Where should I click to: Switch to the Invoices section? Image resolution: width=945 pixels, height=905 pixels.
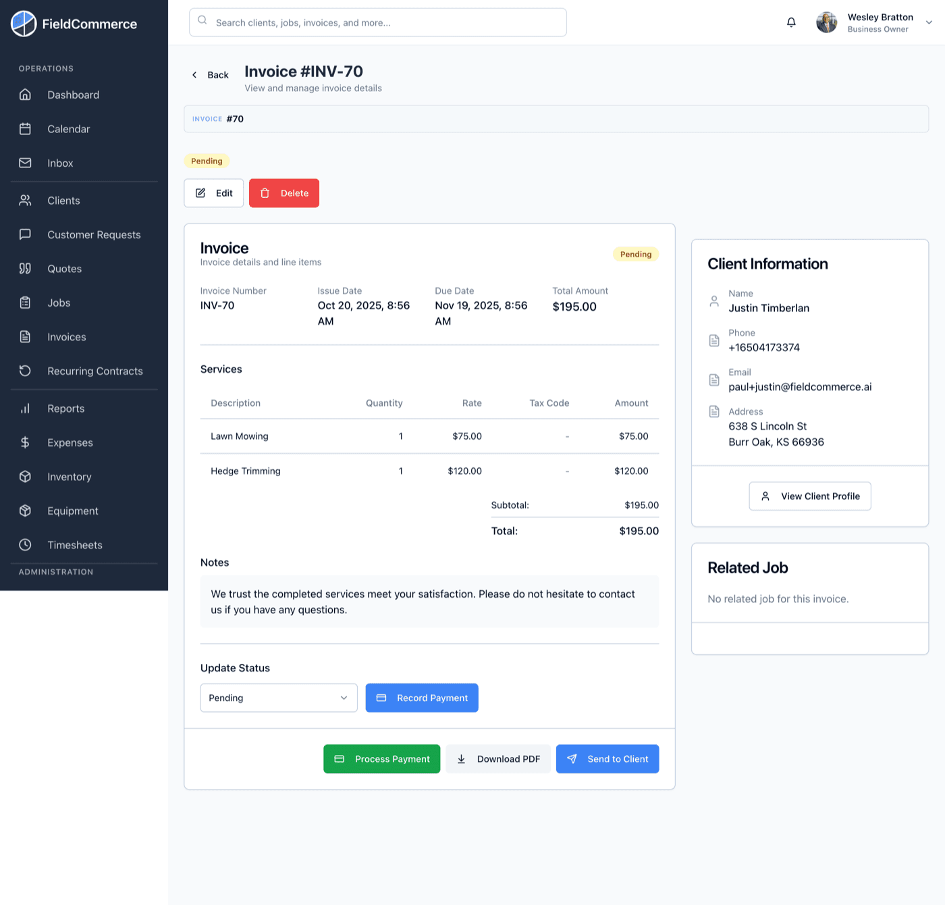tap(66, 336)
